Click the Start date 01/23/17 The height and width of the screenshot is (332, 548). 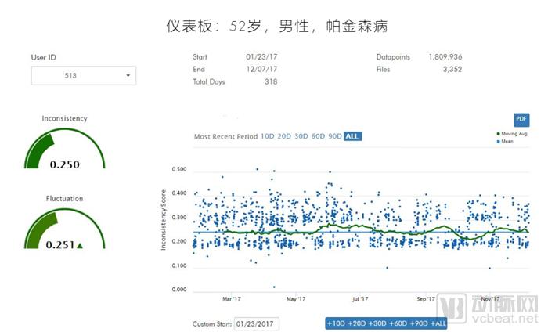point(261,56)
